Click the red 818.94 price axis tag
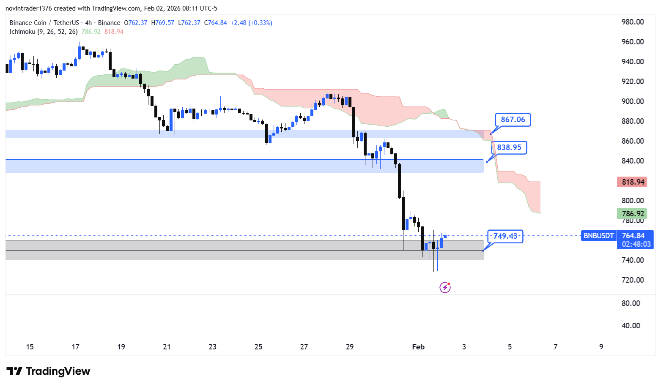 [633, 182]
